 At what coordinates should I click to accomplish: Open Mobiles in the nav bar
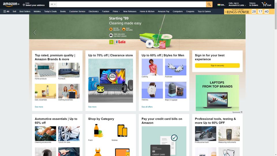tap(37, 11)
